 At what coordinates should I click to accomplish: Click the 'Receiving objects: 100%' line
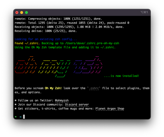click(69, 27)
